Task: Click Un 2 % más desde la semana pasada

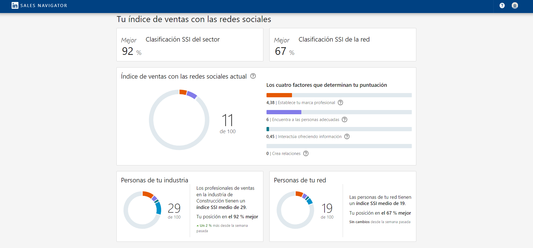Action: tap(222, 228)
